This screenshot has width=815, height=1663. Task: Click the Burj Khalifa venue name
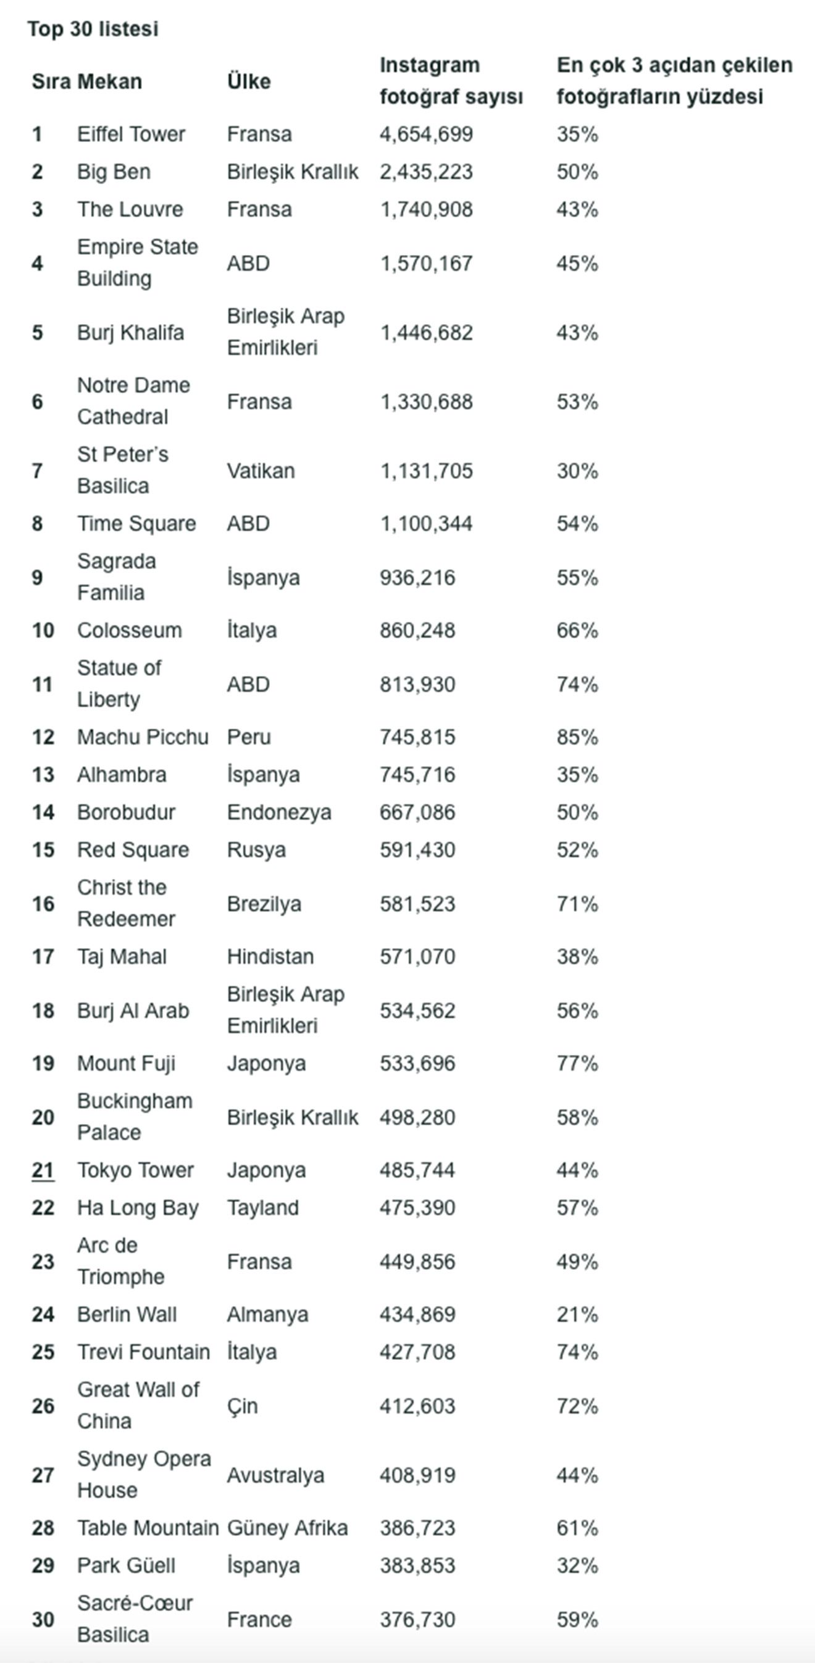tap(130, 333)
